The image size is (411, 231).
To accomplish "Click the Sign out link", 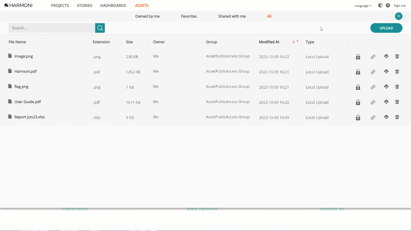I will pos(399,6).
